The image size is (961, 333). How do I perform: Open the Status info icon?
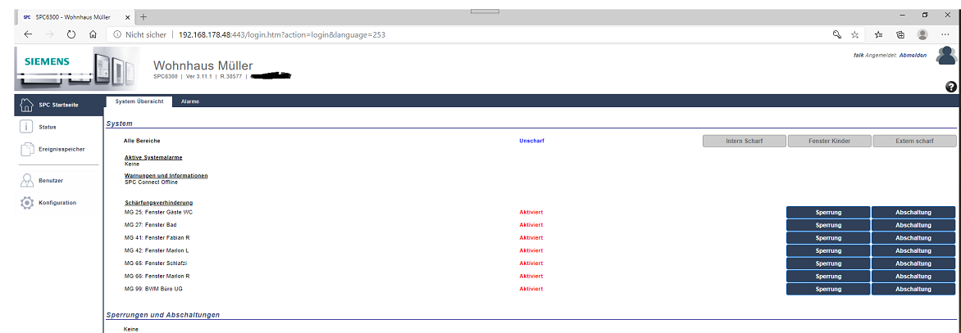point(25,127)
